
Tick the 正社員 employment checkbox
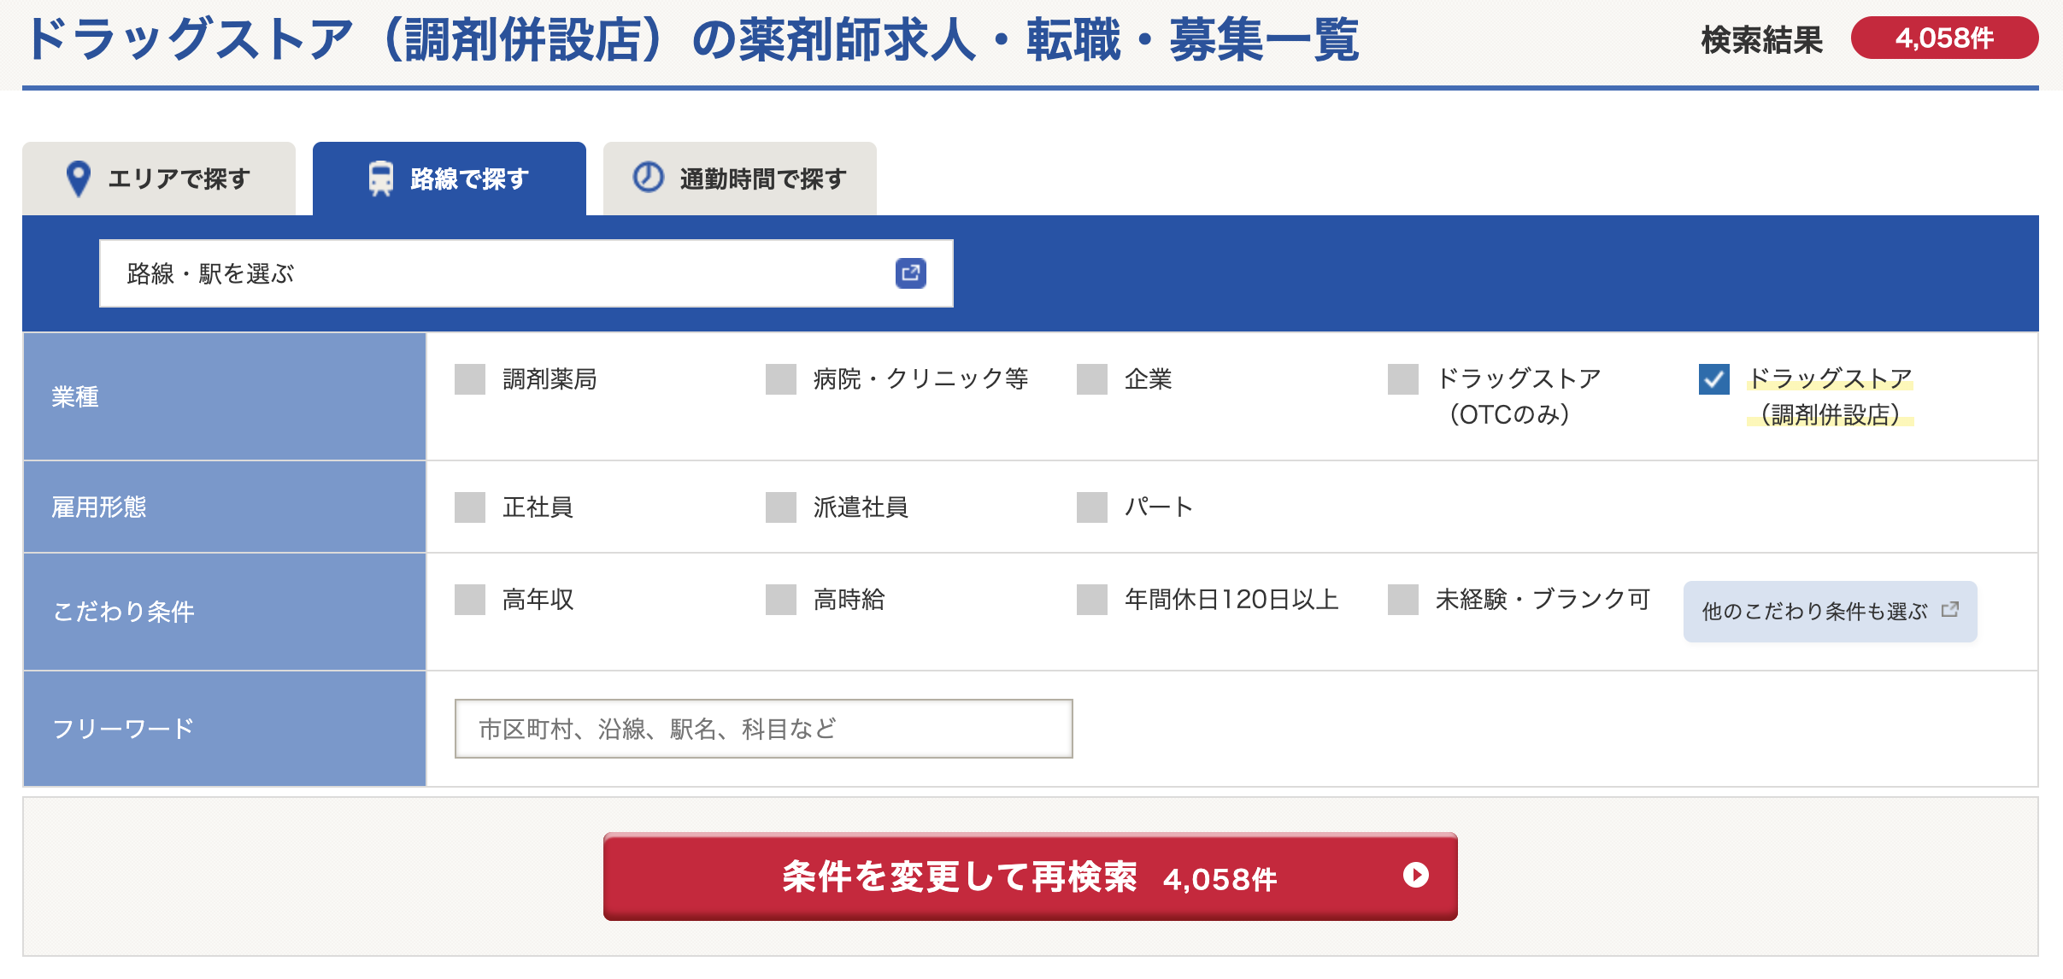pos(470,507)
